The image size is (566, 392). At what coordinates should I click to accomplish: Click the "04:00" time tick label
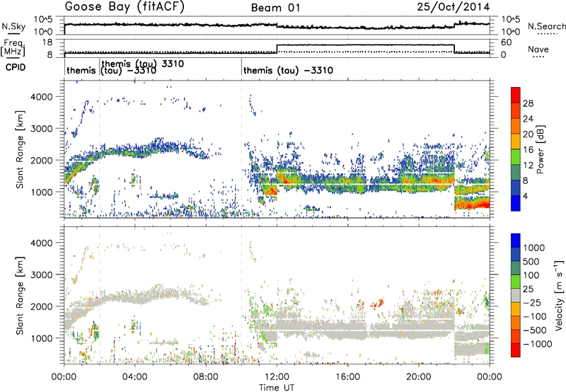click(134, 377)
